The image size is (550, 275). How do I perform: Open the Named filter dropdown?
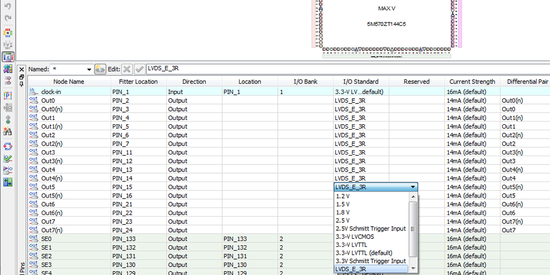tap(89, 70)
